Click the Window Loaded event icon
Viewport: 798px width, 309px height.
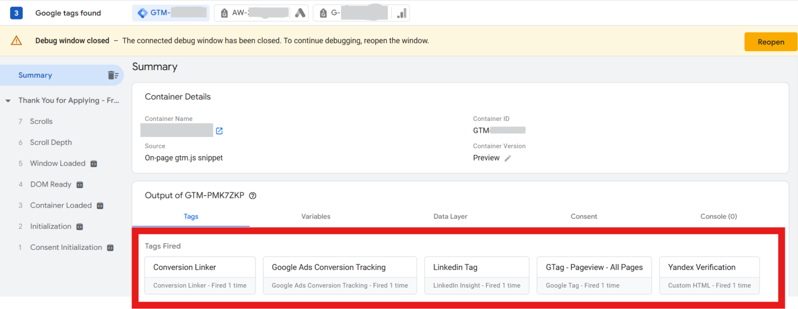click(94, 164)
